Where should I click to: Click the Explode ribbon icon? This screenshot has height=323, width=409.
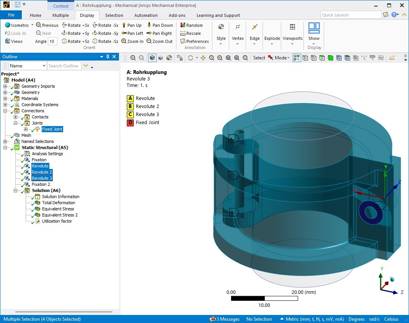tap(272, 27)
